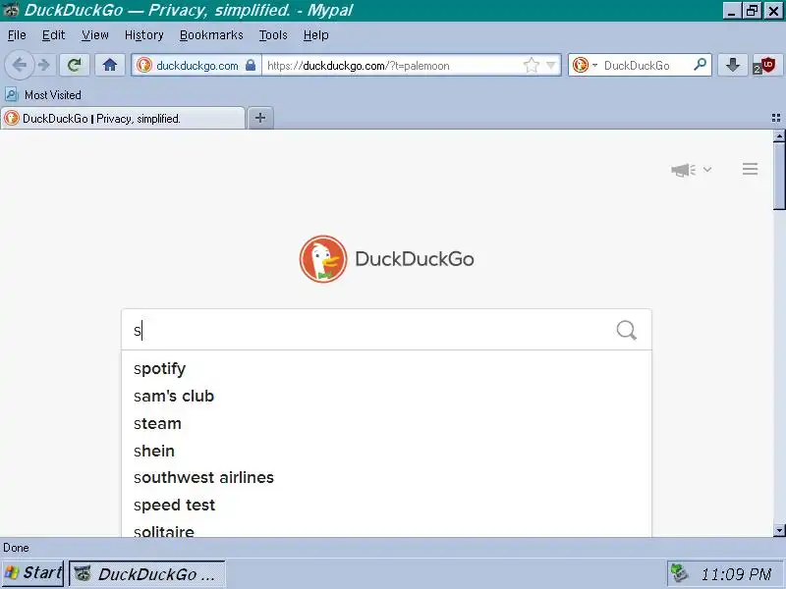Screen dimensions: 786x589
Task: Click the system tray network icon
Action: 679,573
